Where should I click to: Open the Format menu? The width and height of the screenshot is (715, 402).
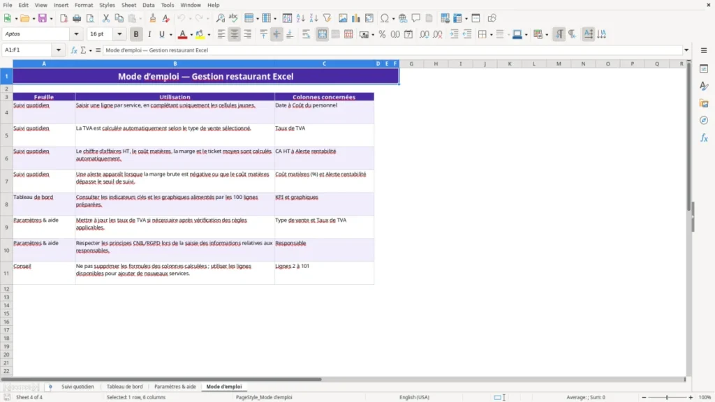(x=84, y=5)
